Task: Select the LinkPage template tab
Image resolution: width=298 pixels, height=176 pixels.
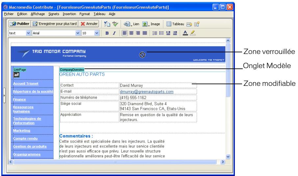Action: click(x=20, y=70)
